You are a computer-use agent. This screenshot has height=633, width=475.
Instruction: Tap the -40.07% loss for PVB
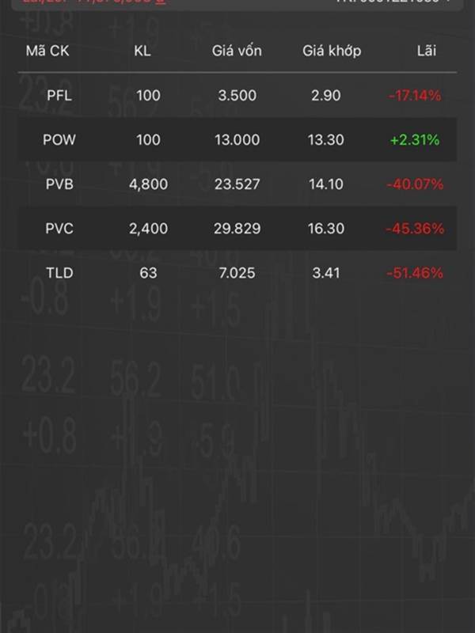tap(415, 184)
